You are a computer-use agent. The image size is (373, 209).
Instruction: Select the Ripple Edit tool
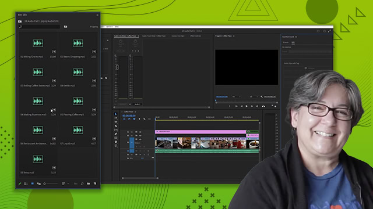point(116,122)
